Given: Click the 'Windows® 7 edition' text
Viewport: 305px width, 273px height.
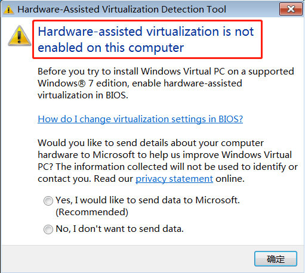Looking at the screenshot, I should point(82,83).
